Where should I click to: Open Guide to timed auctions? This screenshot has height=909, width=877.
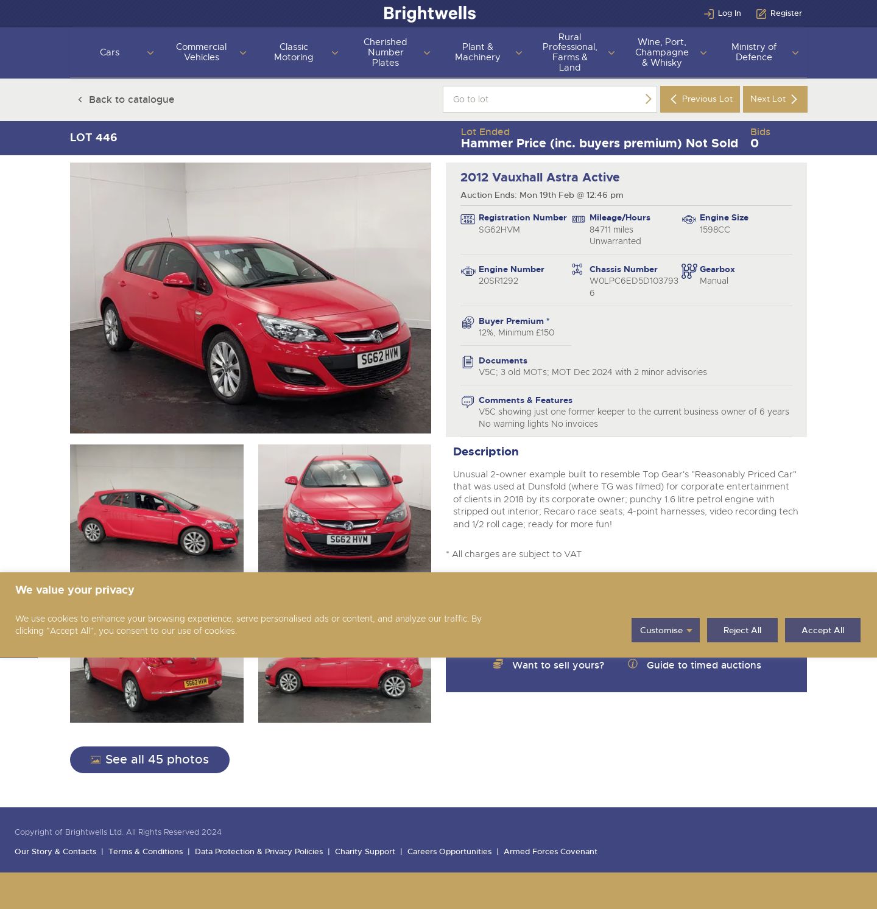click(x=703, y=665)
